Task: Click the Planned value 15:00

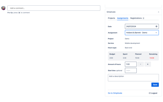Action: (137, 58)
